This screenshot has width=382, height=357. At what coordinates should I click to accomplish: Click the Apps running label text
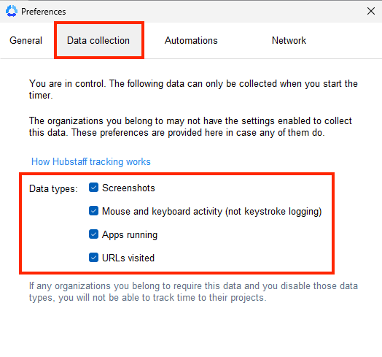pyautogui.click(x=130, y=235)
